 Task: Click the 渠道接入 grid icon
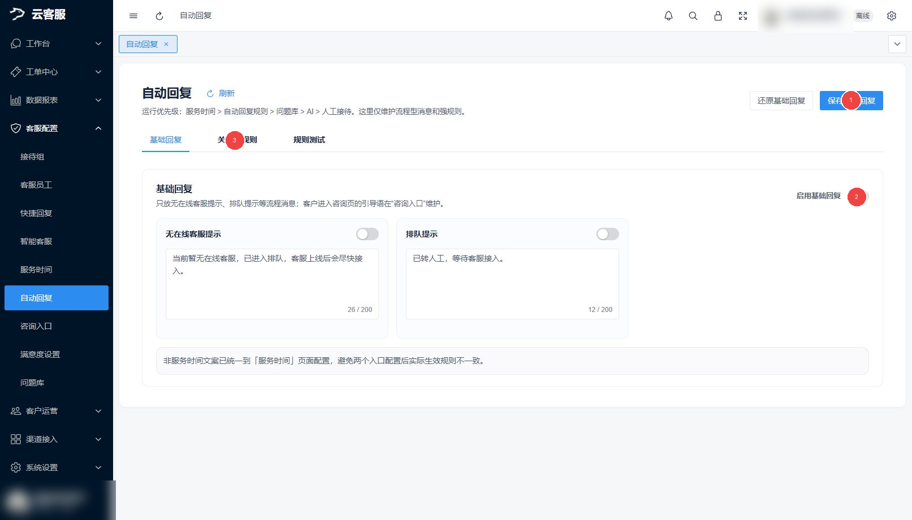(x=16, y=439)
